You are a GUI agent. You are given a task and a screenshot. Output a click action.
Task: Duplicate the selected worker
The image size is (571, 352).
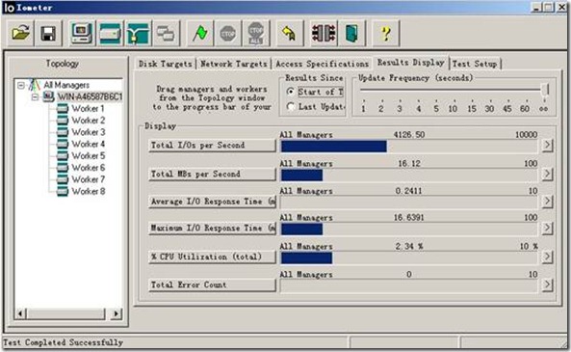click(166, 34)
